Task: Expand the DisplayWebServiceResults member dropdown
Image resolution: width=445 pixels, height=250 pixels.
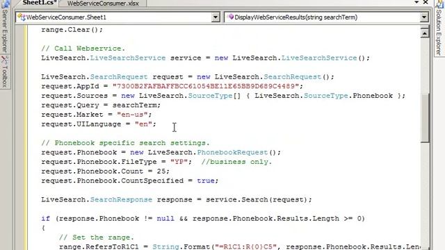Action: click(424, 17)
